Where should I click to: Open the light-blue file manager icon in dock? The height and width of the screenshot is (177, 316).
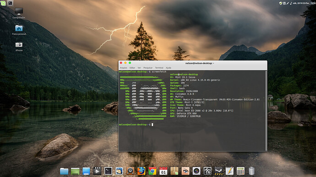click(x=86, y=171)
